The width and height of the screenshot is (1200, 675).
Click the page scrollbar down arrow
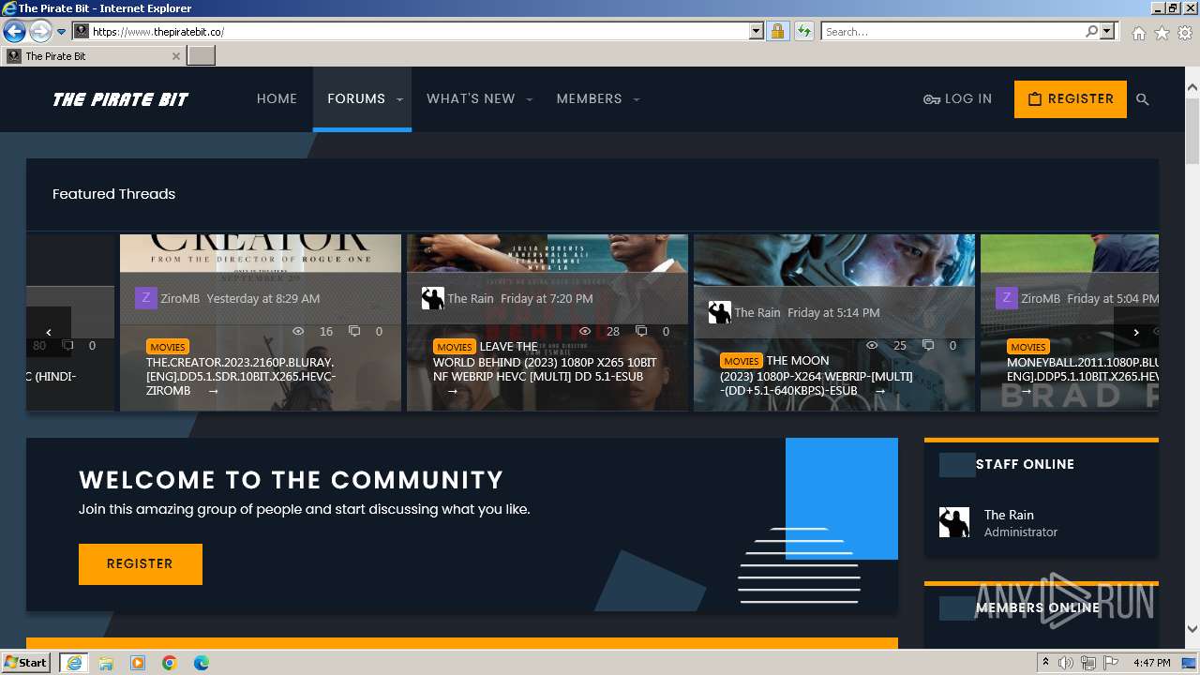point(1192,629)
